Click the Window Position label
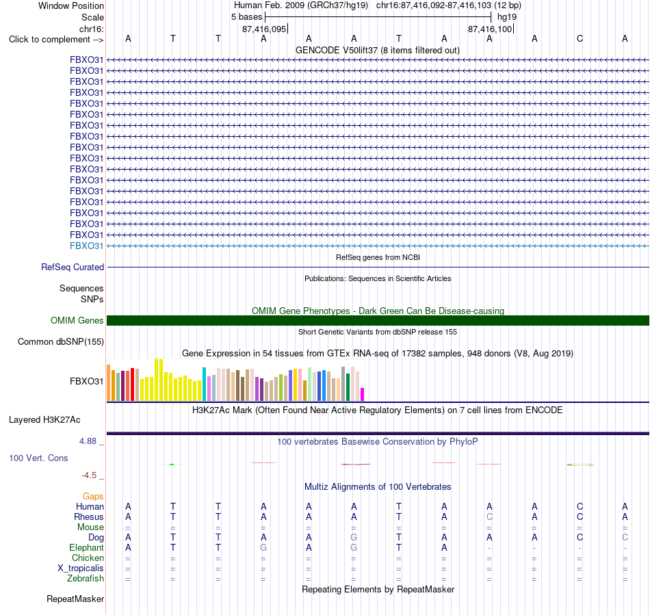This screenshot has width=650, height=615. pyautogui.click(x=71, y=5)
